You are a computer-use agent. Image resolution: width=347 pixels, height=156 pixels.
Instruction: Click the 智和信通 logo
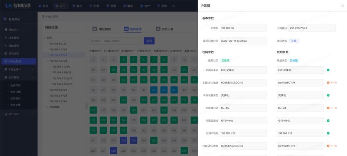coord(18,6)
